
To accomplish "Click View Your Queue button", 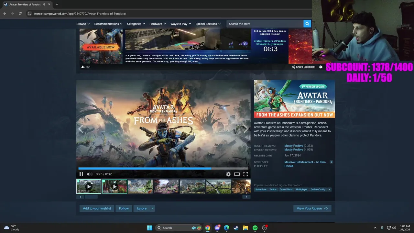I will pyautogui.click(x=312, y=208).
